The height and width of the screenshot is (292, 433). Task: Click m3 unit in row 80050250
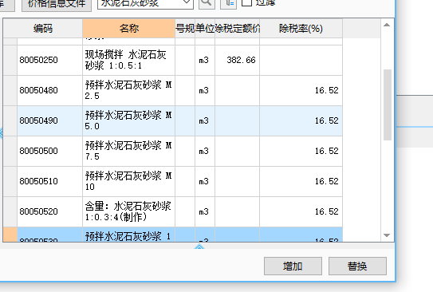tap(205, 60)
